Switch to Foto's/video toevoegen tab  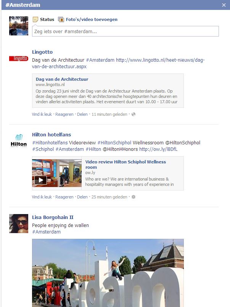(92, 19)
